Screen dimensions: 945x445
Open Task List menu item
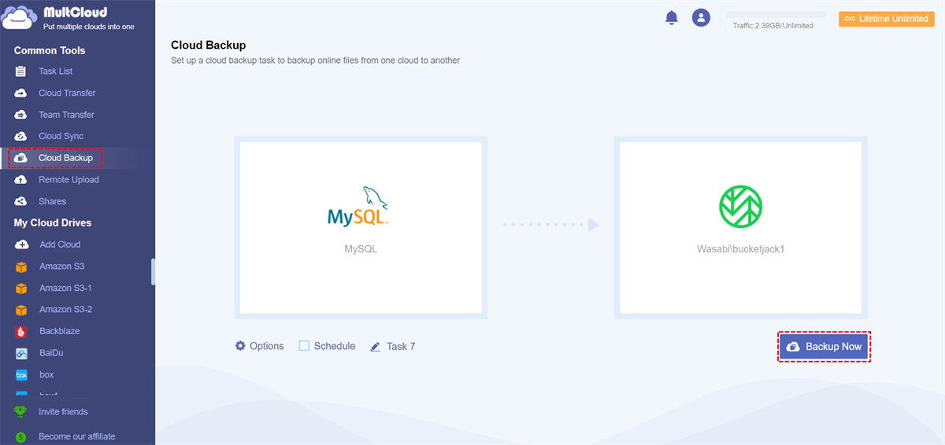click(x=56, y=72)
